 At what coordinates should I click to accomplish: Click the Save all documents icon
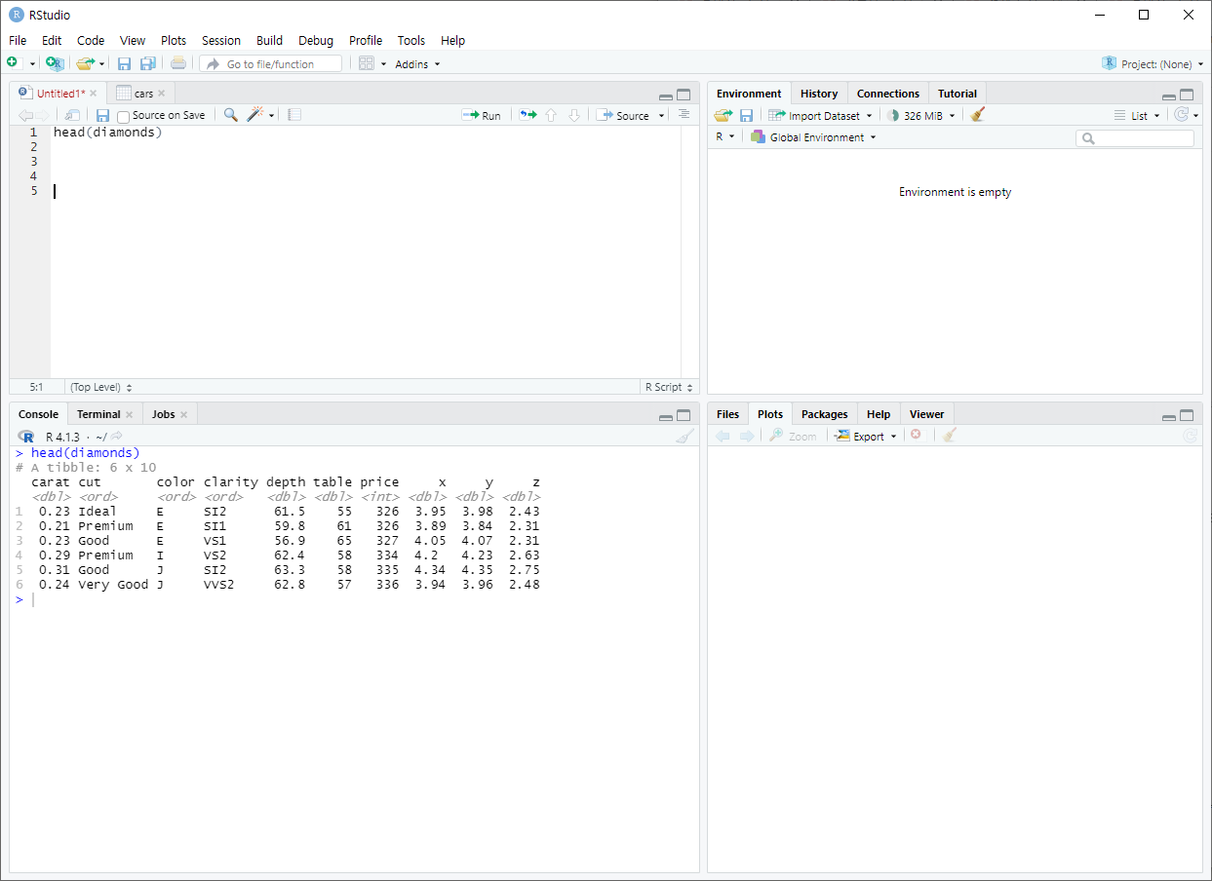click(147, 63)
